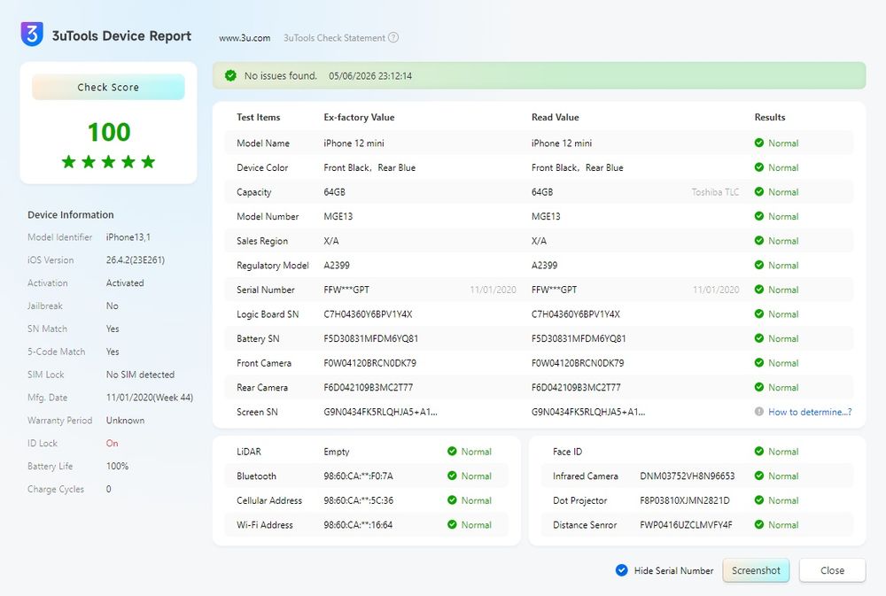Viewport: 886px width, 596px height.
Task: Click the 3uTools logo icon
Action: click(x=32, y=34)
